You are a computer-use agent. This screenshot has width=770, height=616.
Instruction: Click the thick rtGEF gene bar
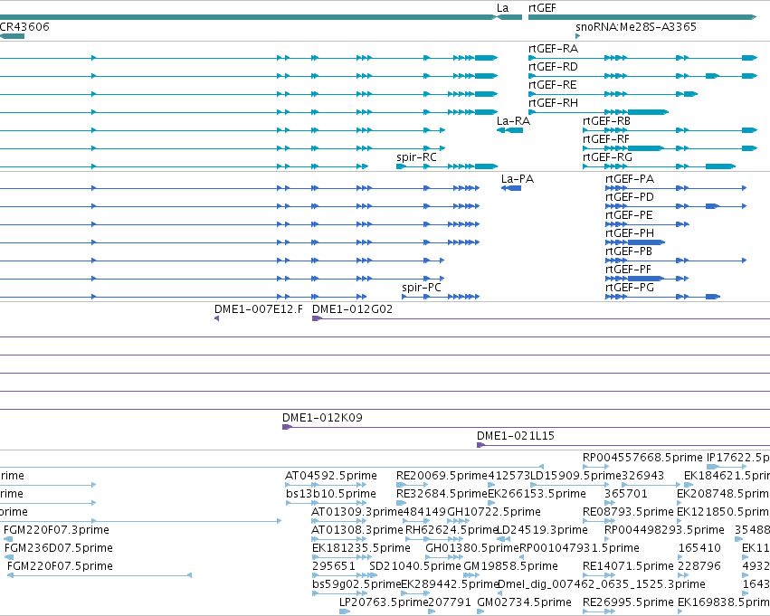pos(642,18)
